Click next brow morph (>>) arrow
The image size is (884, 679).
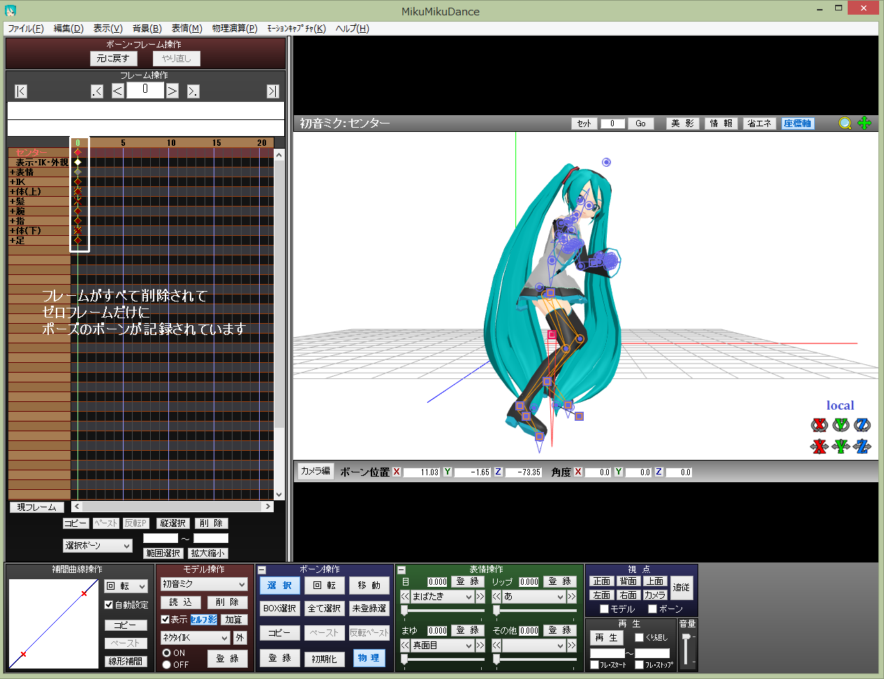click(x=480, y=646)
